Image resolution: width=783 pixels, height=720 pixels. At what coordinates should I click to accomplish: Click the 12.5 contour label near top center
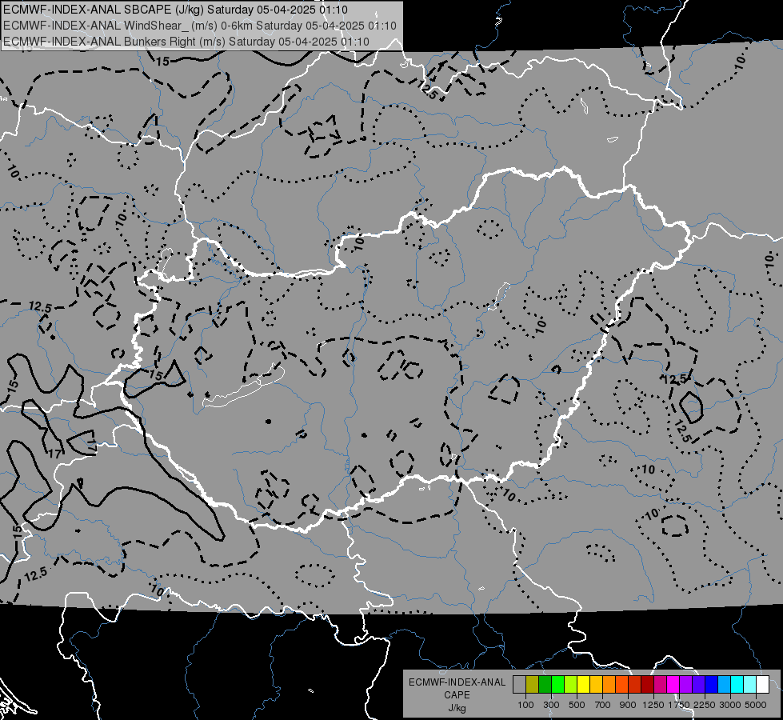[x=428, y=90]
